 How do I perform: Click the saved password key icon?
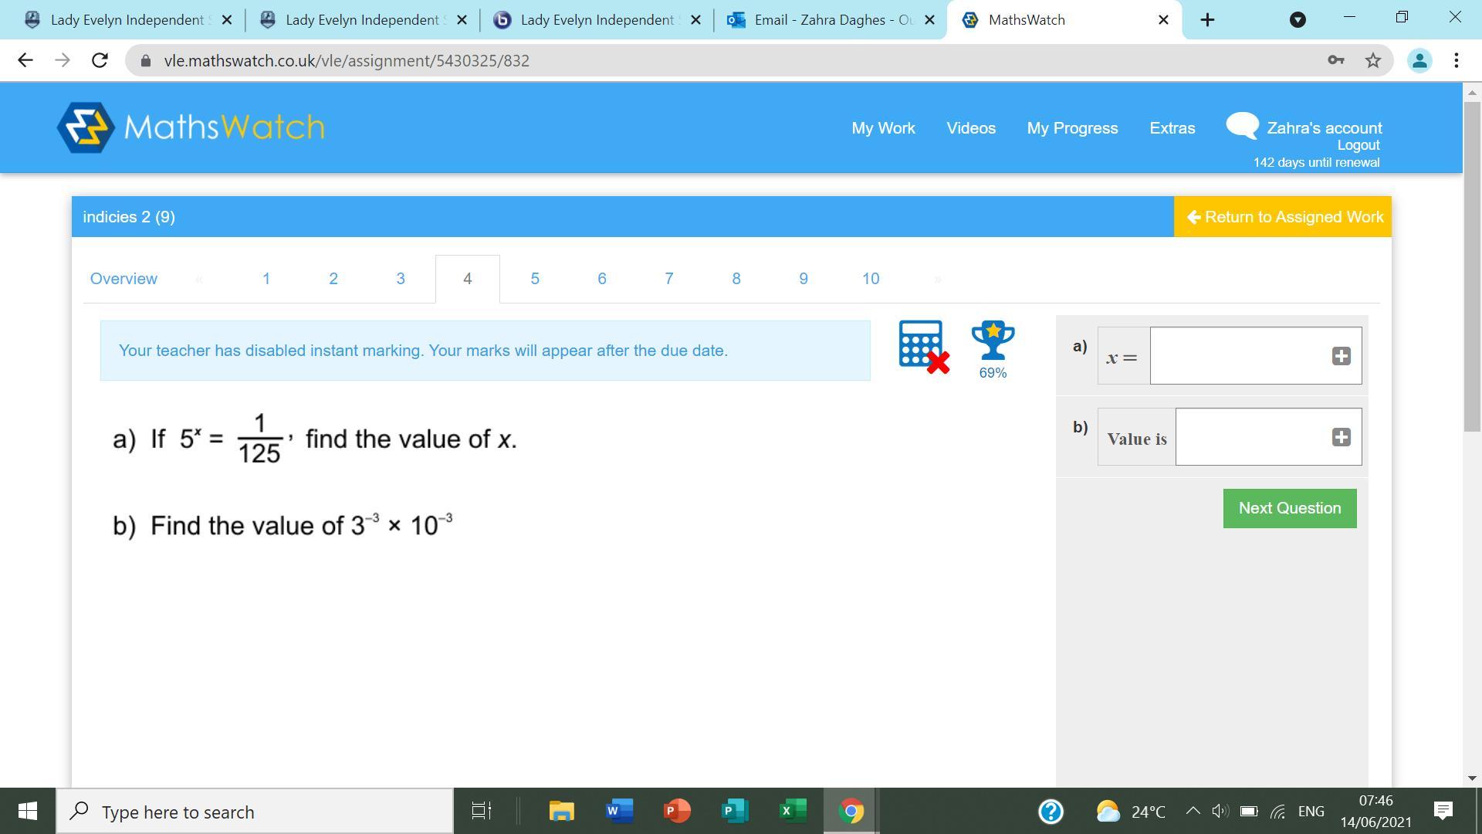pos(1335,60)
